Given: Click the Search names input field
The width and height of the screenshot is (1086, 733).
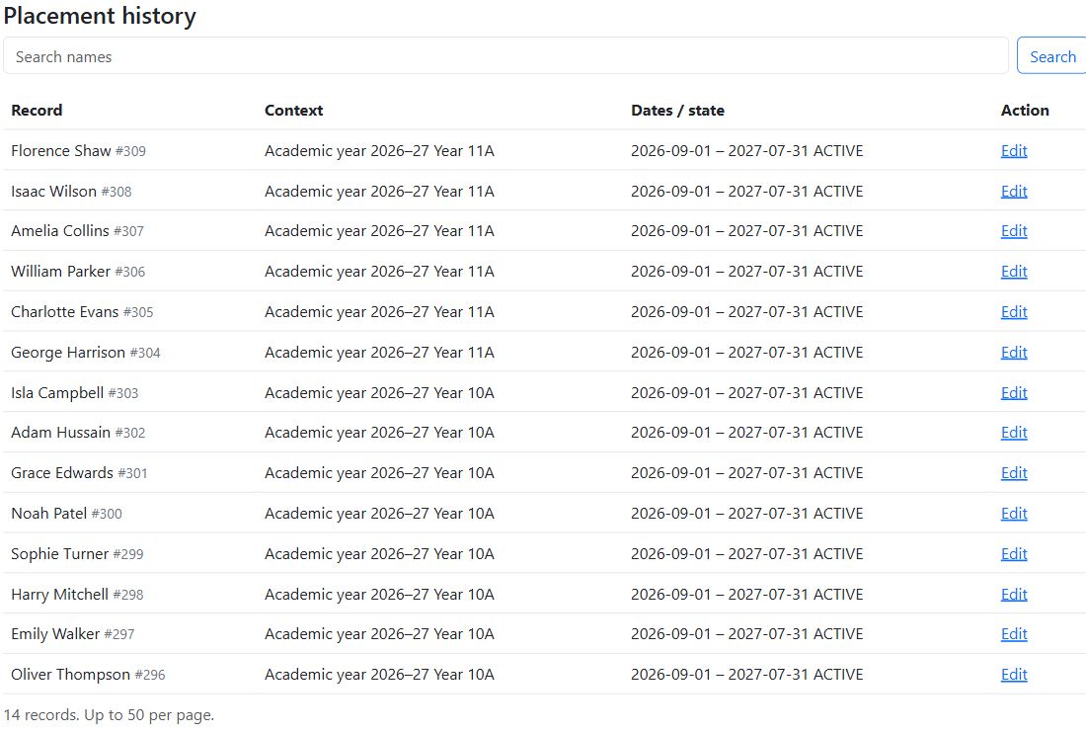Looking at the screenshot, I should point(505,56).
